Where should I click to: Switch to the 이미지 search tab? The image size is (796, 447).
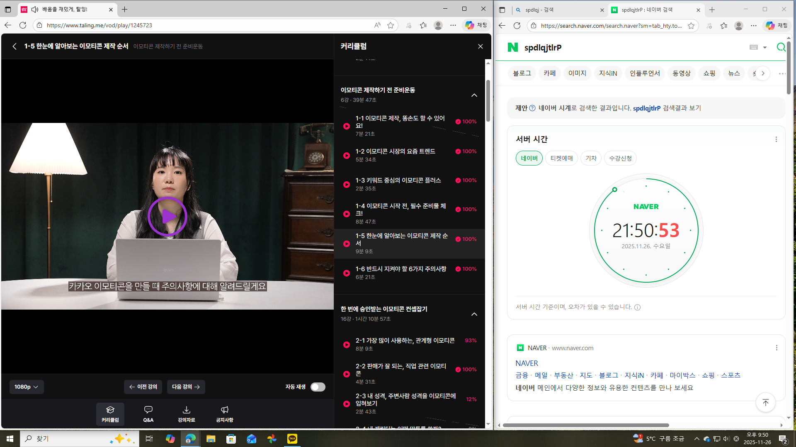577,73
